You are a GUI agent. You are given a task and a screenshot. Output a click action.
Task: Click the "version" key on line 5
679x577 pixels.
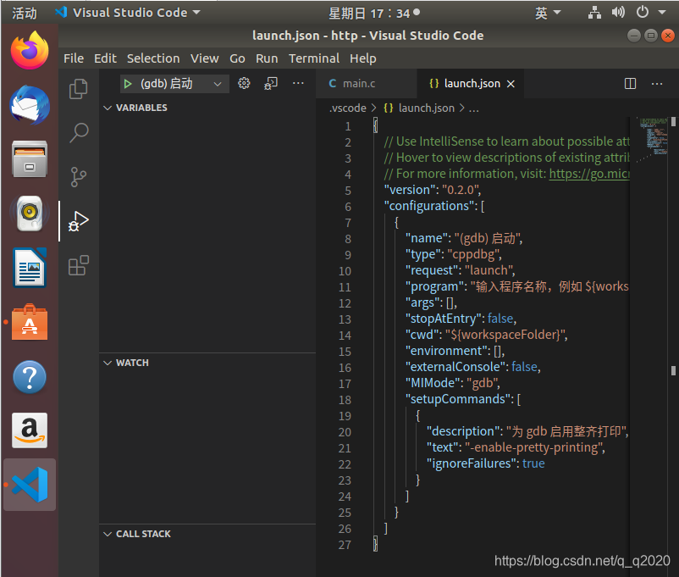pyautogui.click(x=409, y=190)
